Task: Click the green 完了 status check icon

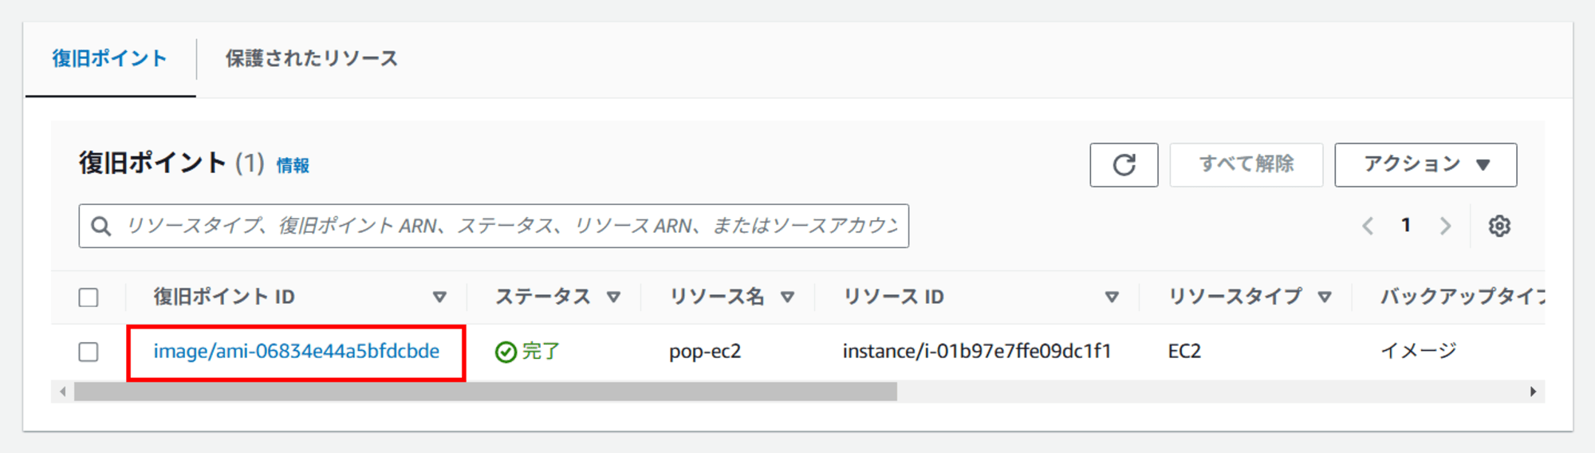Action: point(506,352)
